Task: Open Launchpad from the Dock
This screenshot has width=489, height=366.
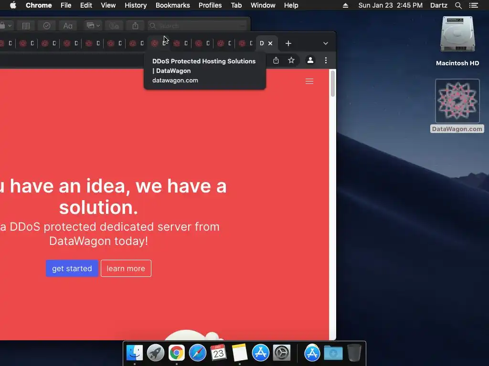Action: pos(156,353)
